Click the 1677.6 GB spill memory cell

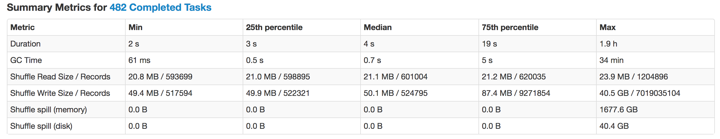618,109
